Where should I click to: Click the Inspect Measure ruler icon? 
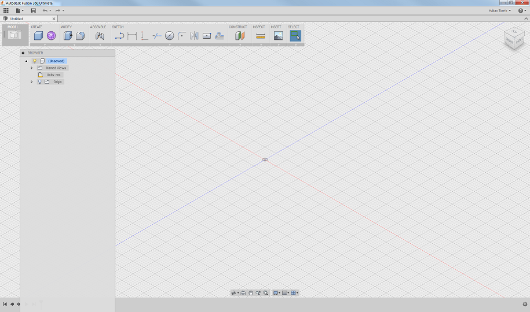tap(261, 36)
